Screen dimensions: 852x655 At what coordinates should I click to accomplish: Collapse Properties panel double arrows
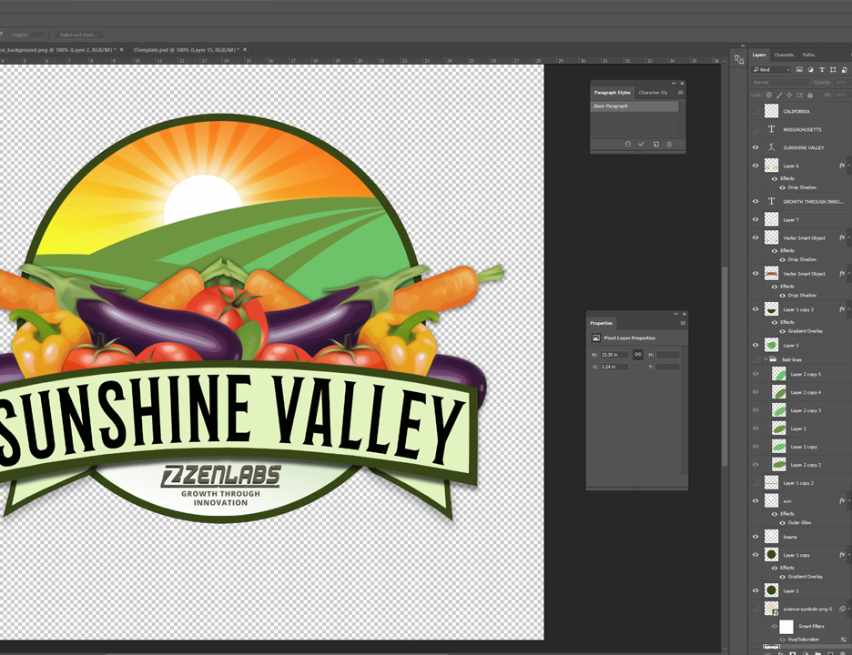[x=676, y=314]
